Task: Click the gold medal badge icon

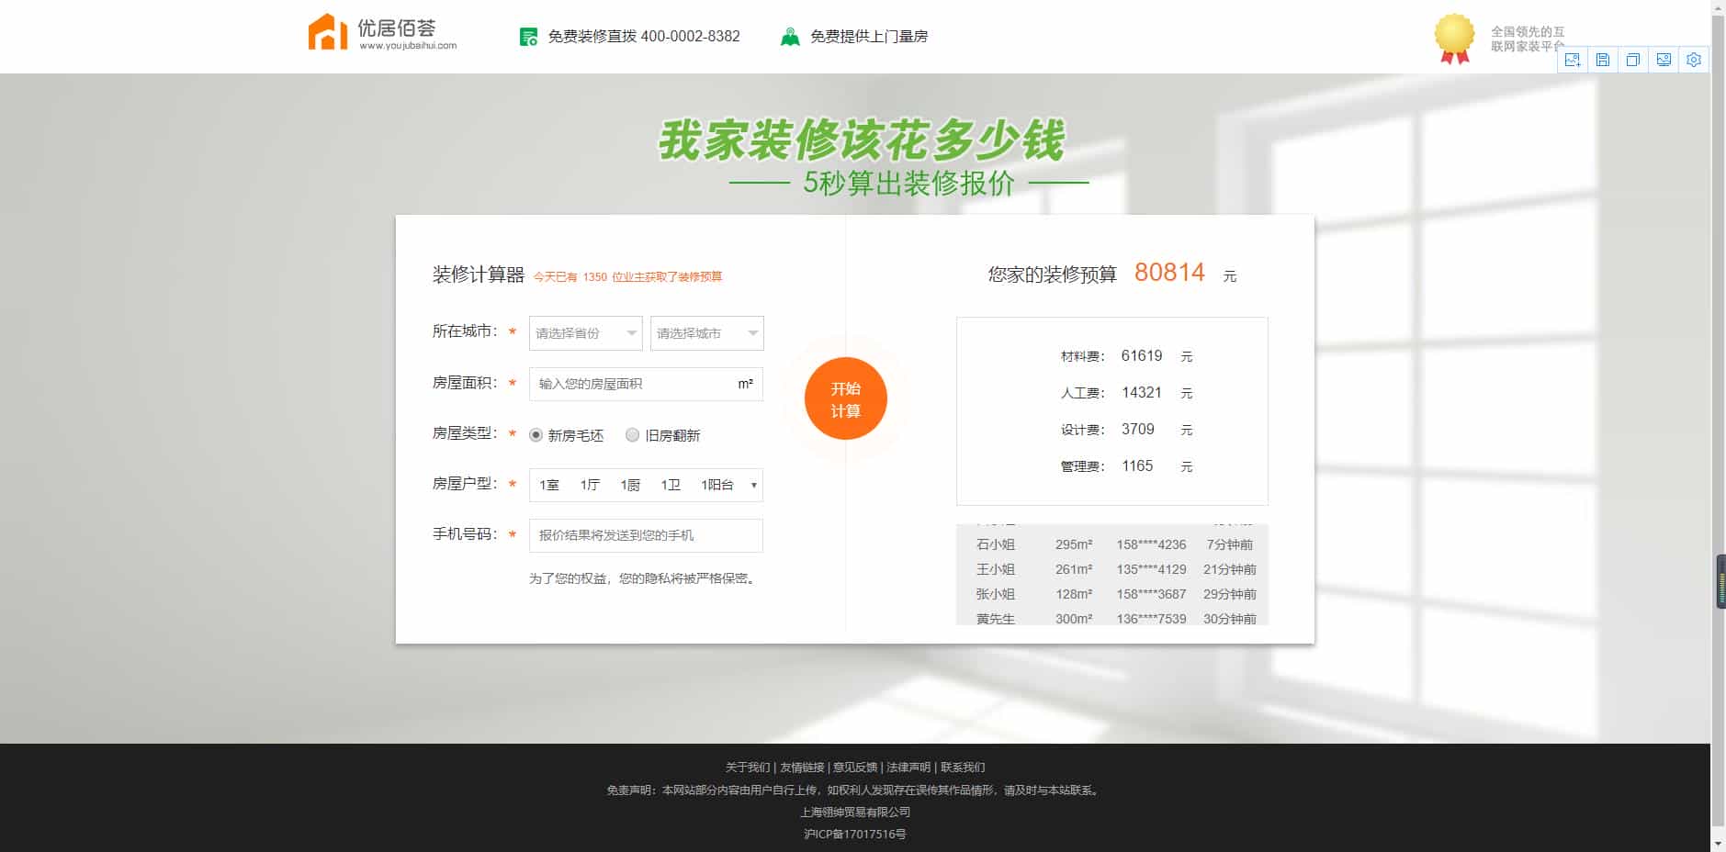Action: coord(1454,39)
